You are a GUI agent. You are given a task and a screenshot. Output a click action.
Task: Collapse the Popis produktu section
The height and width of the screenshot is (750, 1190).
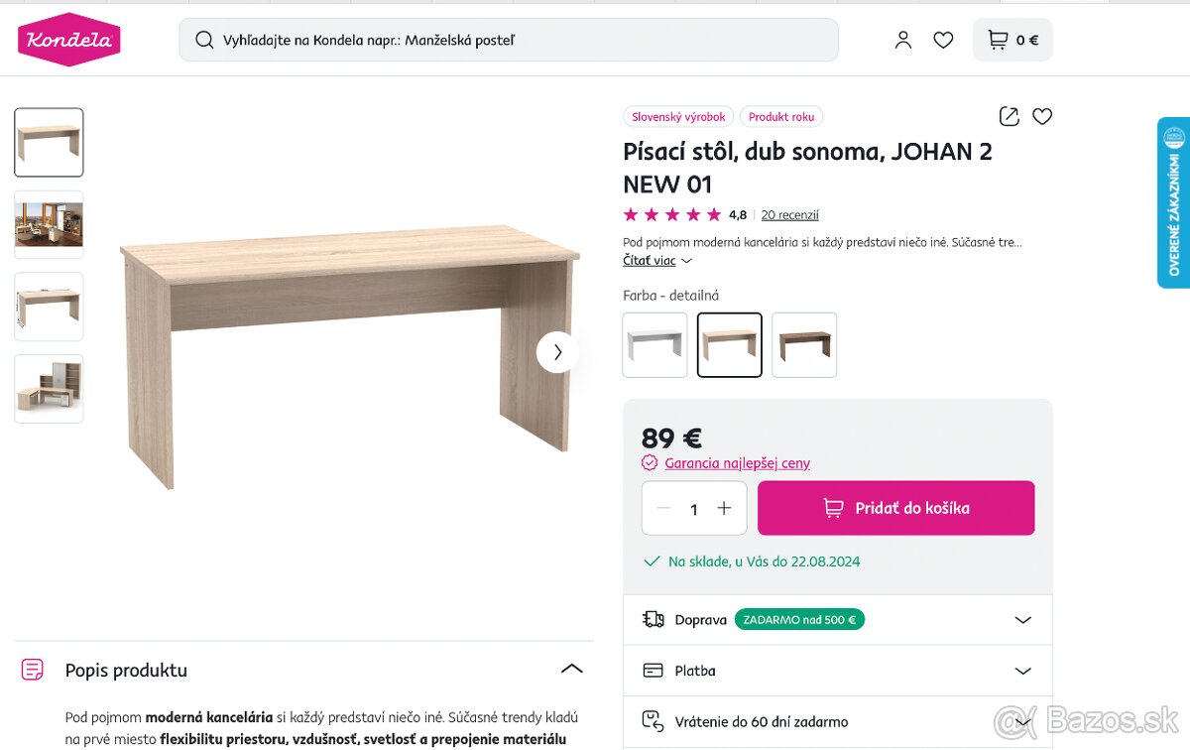(571, 669)
